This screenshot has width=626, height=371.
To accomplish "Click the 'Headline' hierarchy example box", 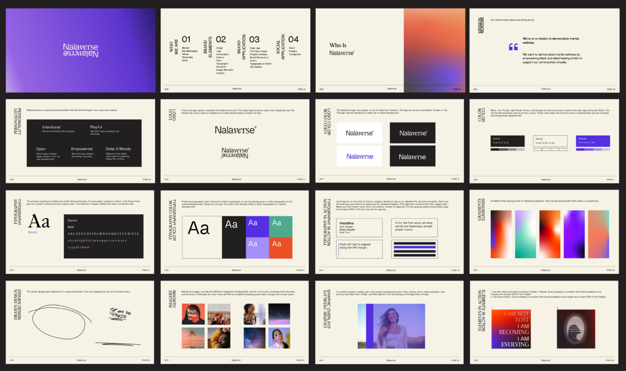I will click(359, 227).
